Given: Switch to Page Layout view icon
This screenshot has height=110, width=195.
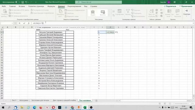Looking at the screenshot, I should click(x=165, y=104).
